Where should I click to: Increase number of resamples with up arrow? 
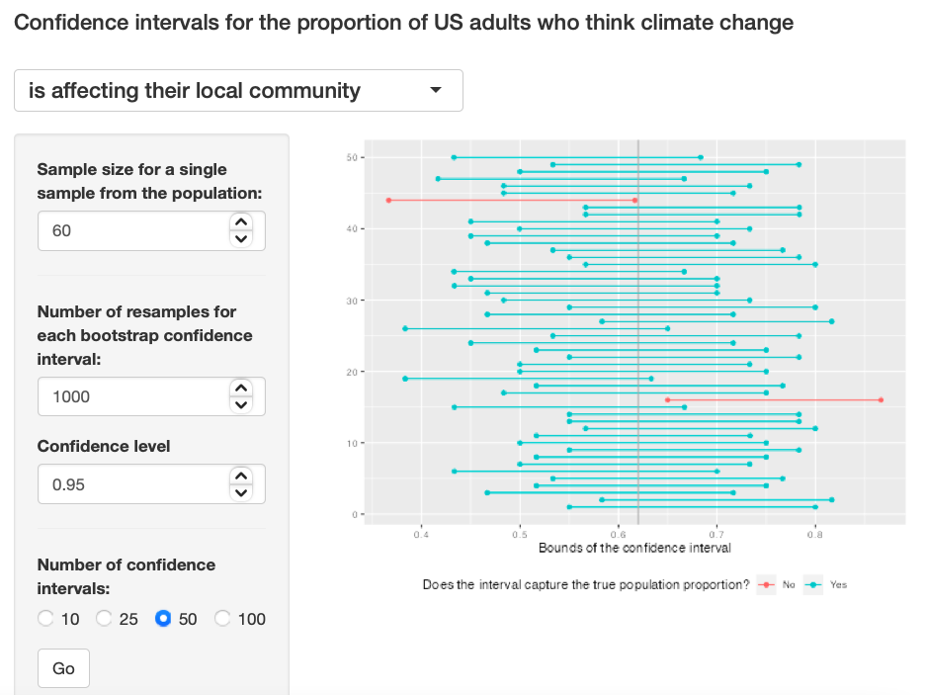[x=241, y=389]
